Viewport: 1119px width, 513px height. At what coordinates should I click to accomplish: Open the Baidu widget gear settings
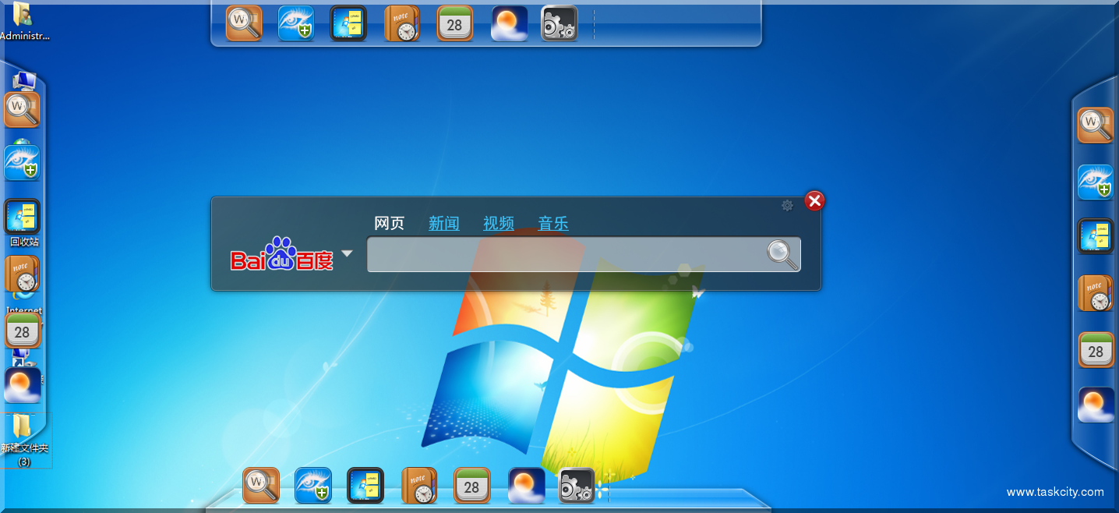pyautogui.click(x=787, y=206)
